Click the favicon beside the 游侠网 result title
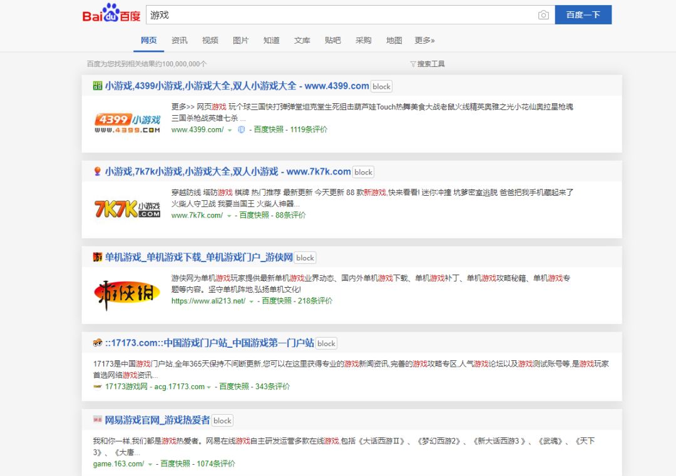The height and width of the screenshot is (476, 676). click(x=97, y=257)
